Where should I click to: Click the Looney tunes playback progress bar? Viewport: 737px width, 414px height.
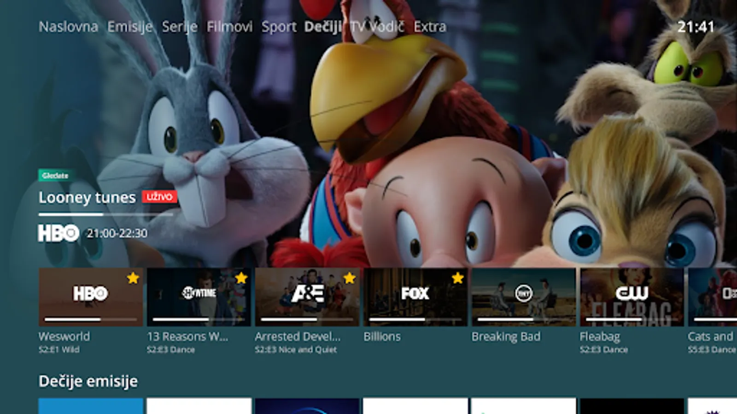click(106, 214)
